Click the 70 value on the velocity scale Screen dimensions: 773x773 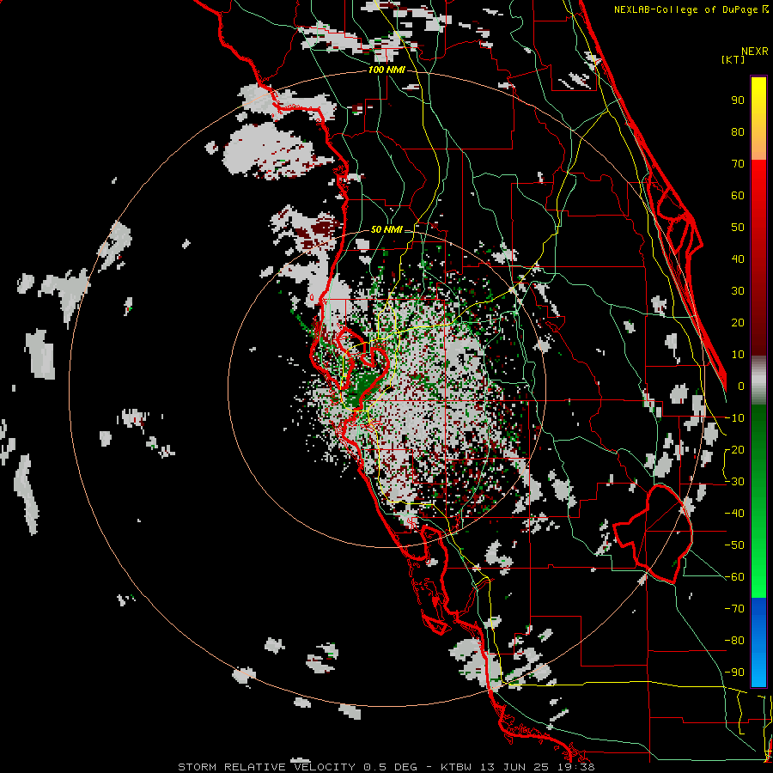(x=738, y=164)
